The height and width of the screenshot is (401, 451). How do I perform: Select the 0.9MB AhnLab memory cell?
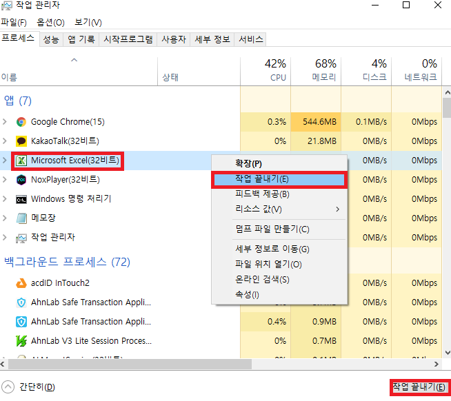click(316, 322)
